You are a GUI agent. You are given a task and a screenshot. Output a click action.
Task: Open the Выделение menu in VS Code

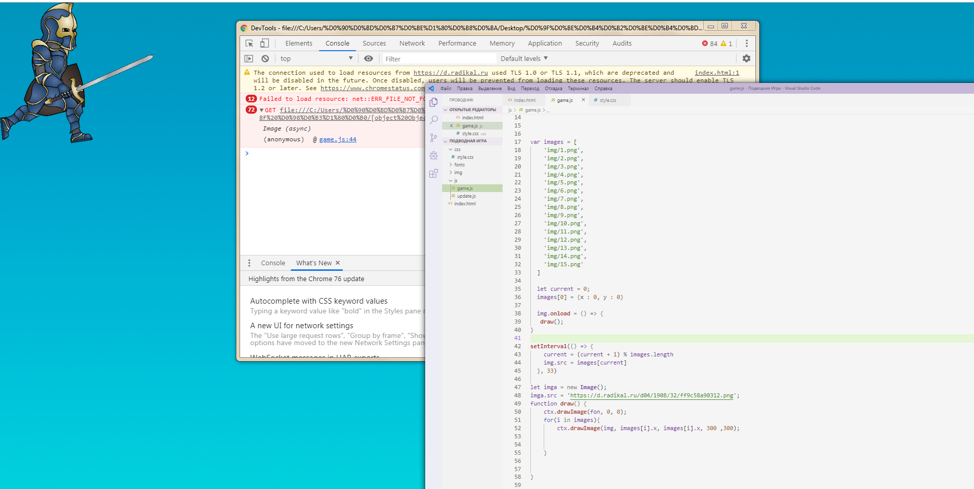pyautogui.click(x=490, y=89)
